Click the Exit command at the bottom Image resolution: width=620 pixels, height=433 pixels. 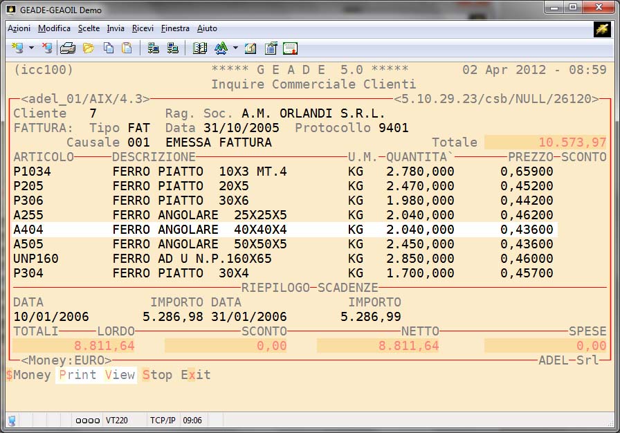(x=196, y=375)
